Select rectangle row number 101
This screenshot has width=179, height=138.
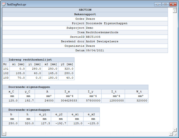(x=6, y=69)
